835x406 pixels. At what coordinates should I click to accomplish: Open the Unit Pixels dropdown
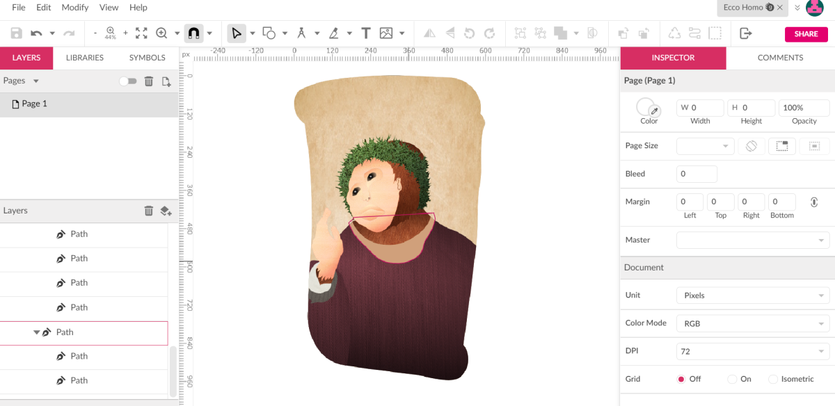click(x=753, y=295)
